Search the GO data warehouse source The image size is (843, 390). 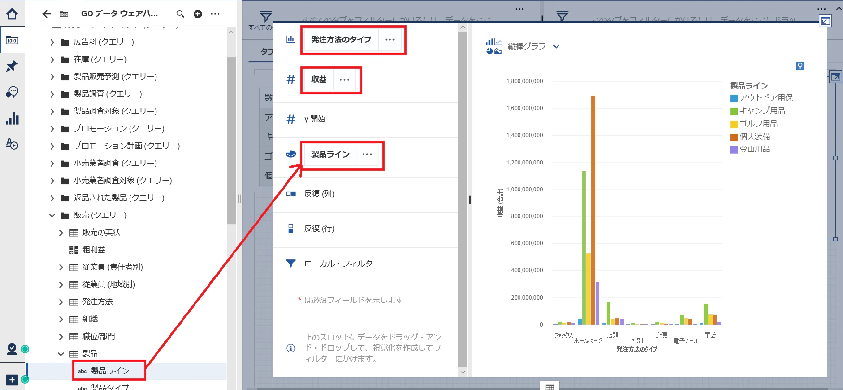[180, 14]
